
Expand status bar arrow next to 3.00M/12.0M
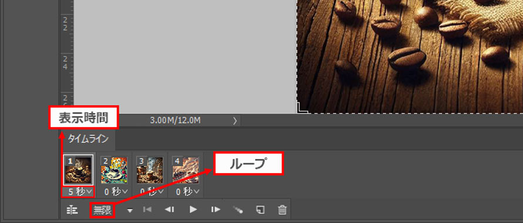click(235, 121)
